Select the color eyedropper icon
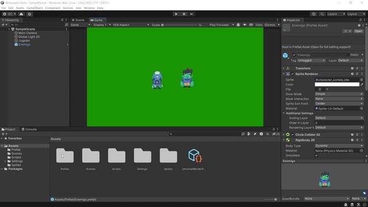Screen dimensions: 368x207 [362, 85]
